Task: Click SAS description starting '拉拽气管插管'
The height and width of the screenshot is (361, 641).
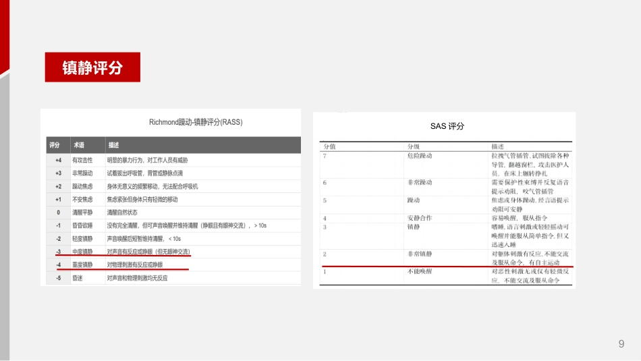Action: coord(530,165)
